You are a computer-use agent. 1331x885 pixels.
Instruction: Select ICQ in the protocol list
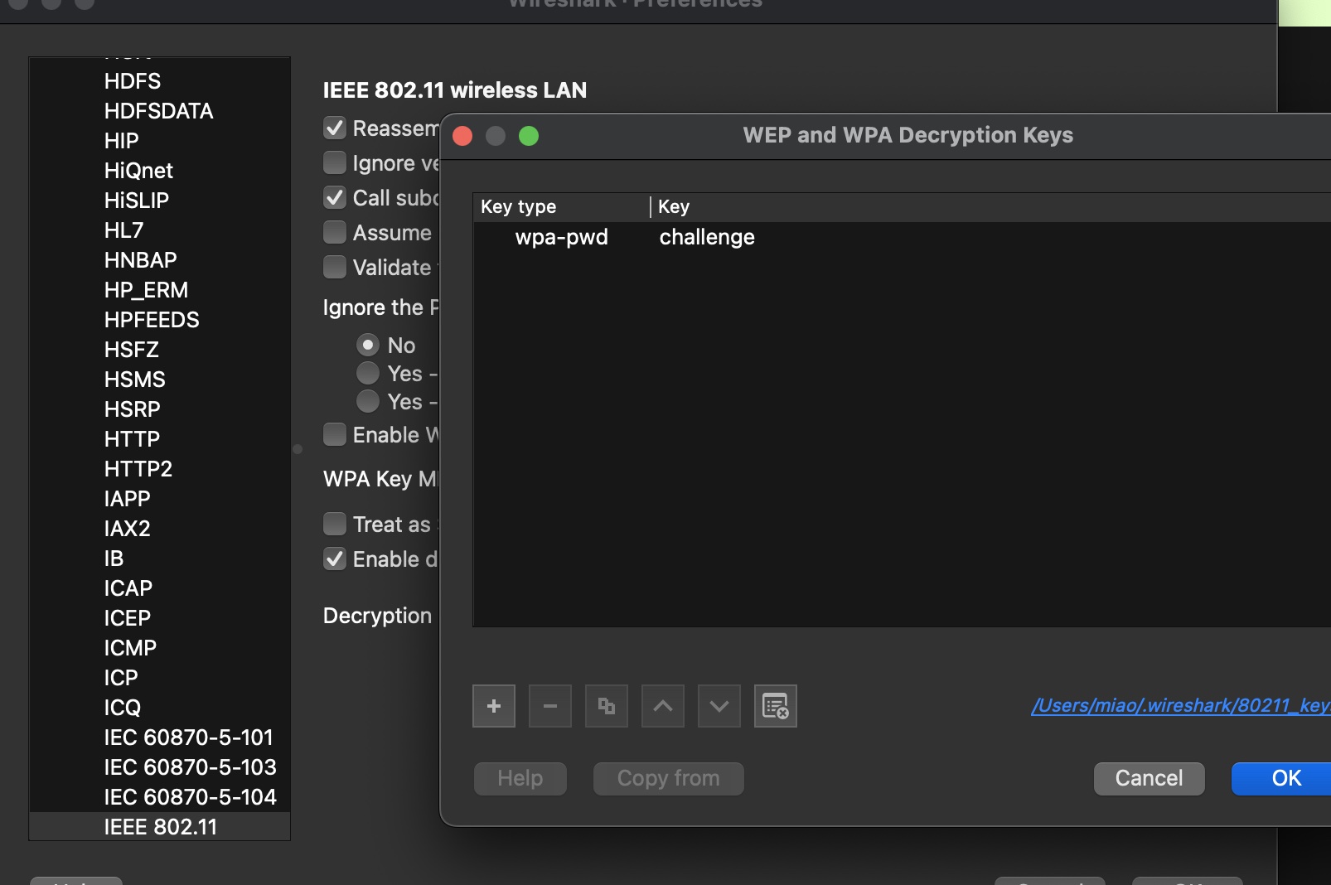tap(123, 708)
